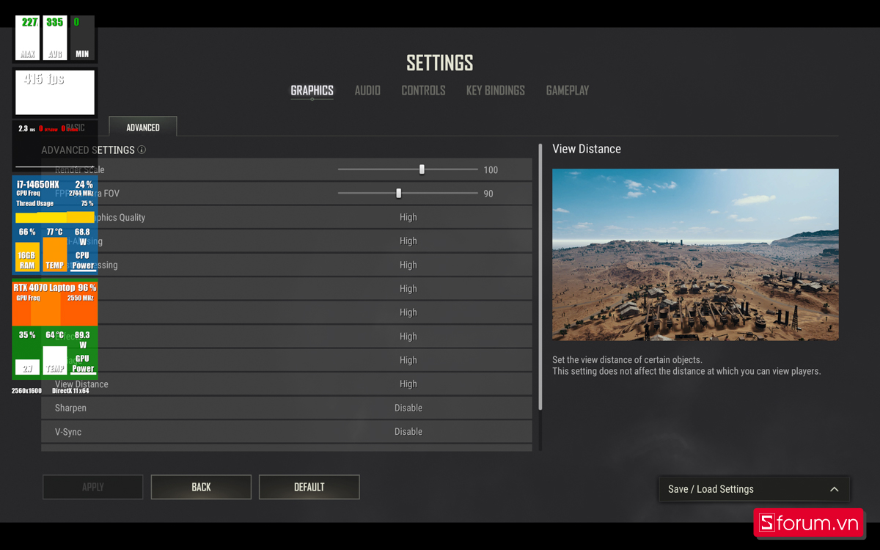This screenshot has height=550, width=880.
Task: Expand the Save / Load Settings dropdown
Action: [x=755, y=489]
